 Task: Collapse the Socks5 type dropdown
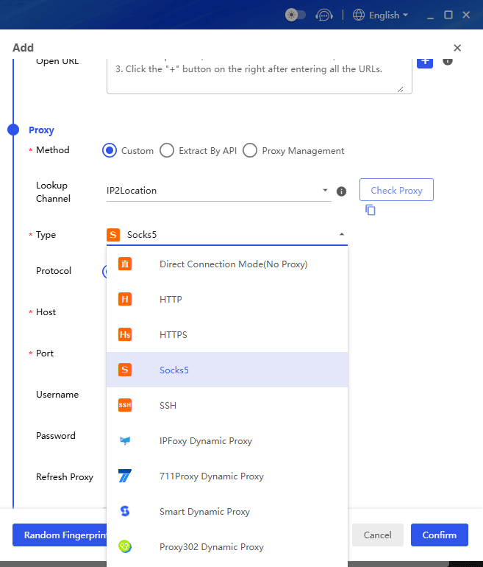[341, 235]
